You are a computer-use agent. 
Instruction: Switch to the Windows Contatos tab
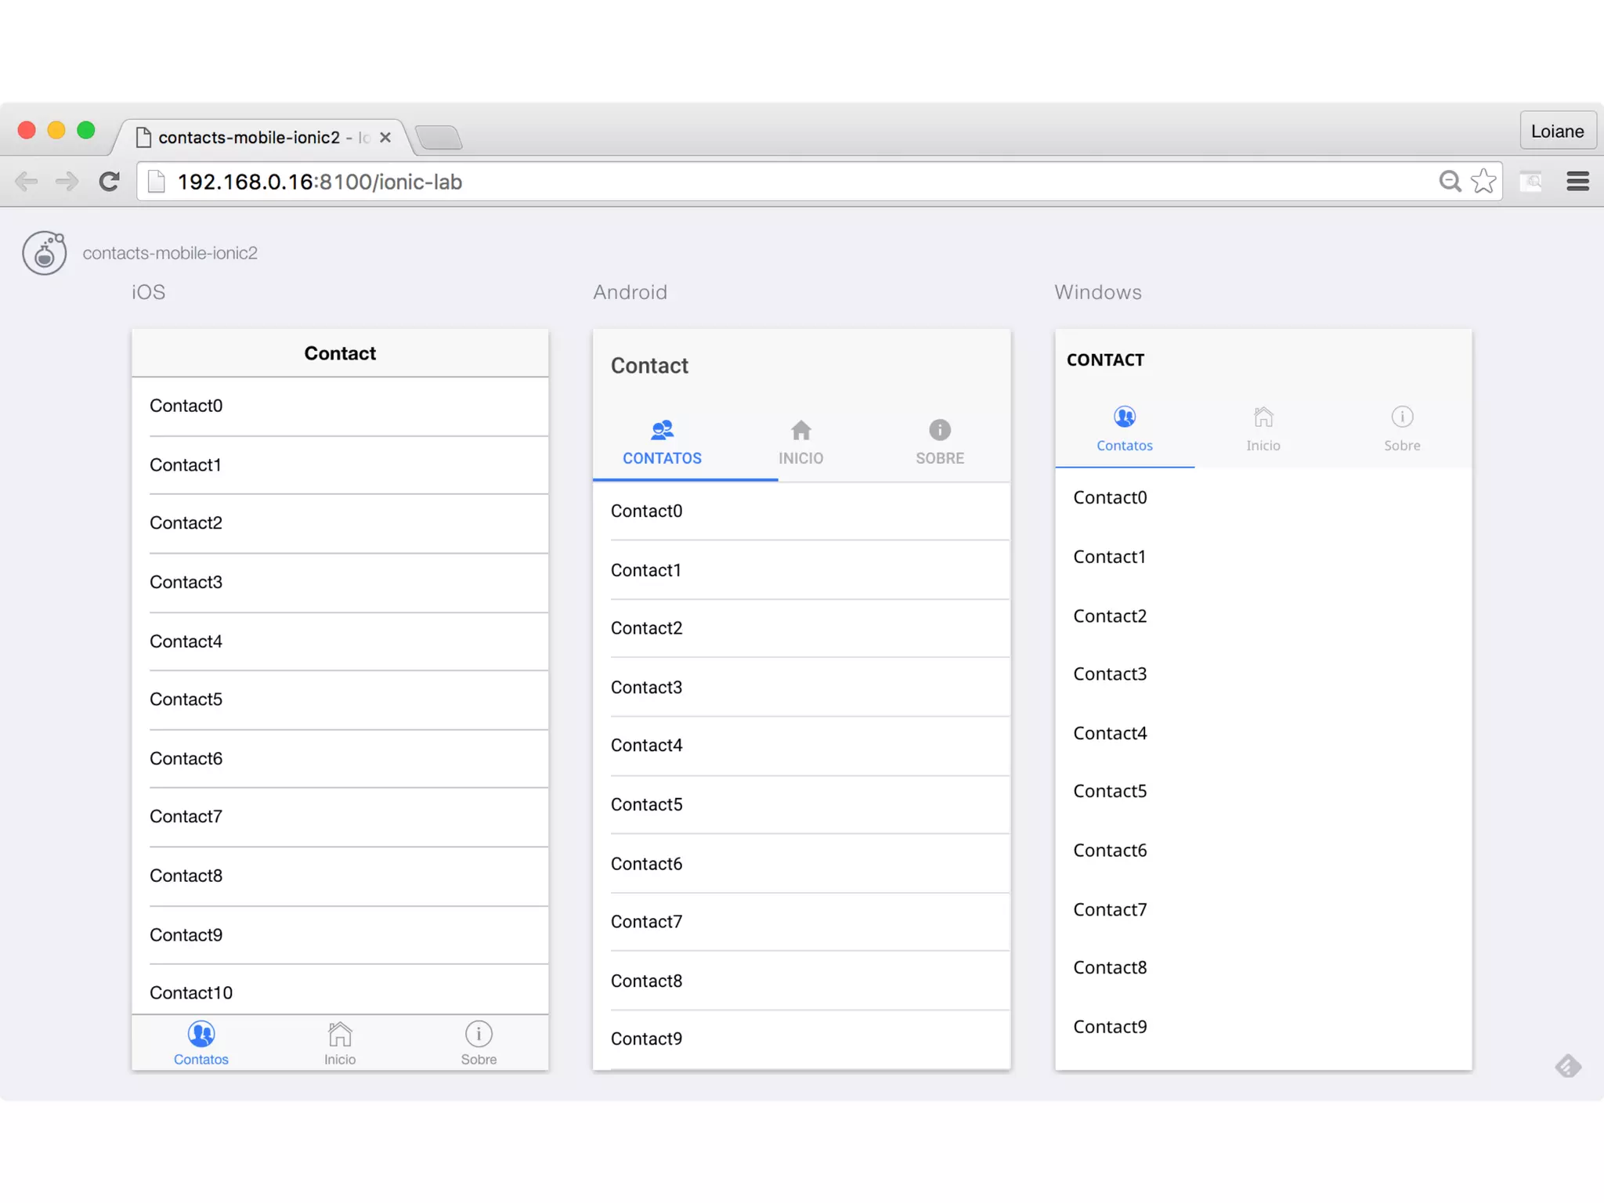coord(1125,429)
